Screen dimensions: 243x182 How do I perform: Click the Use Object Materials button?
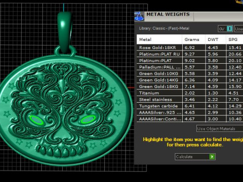click(220, 129)
